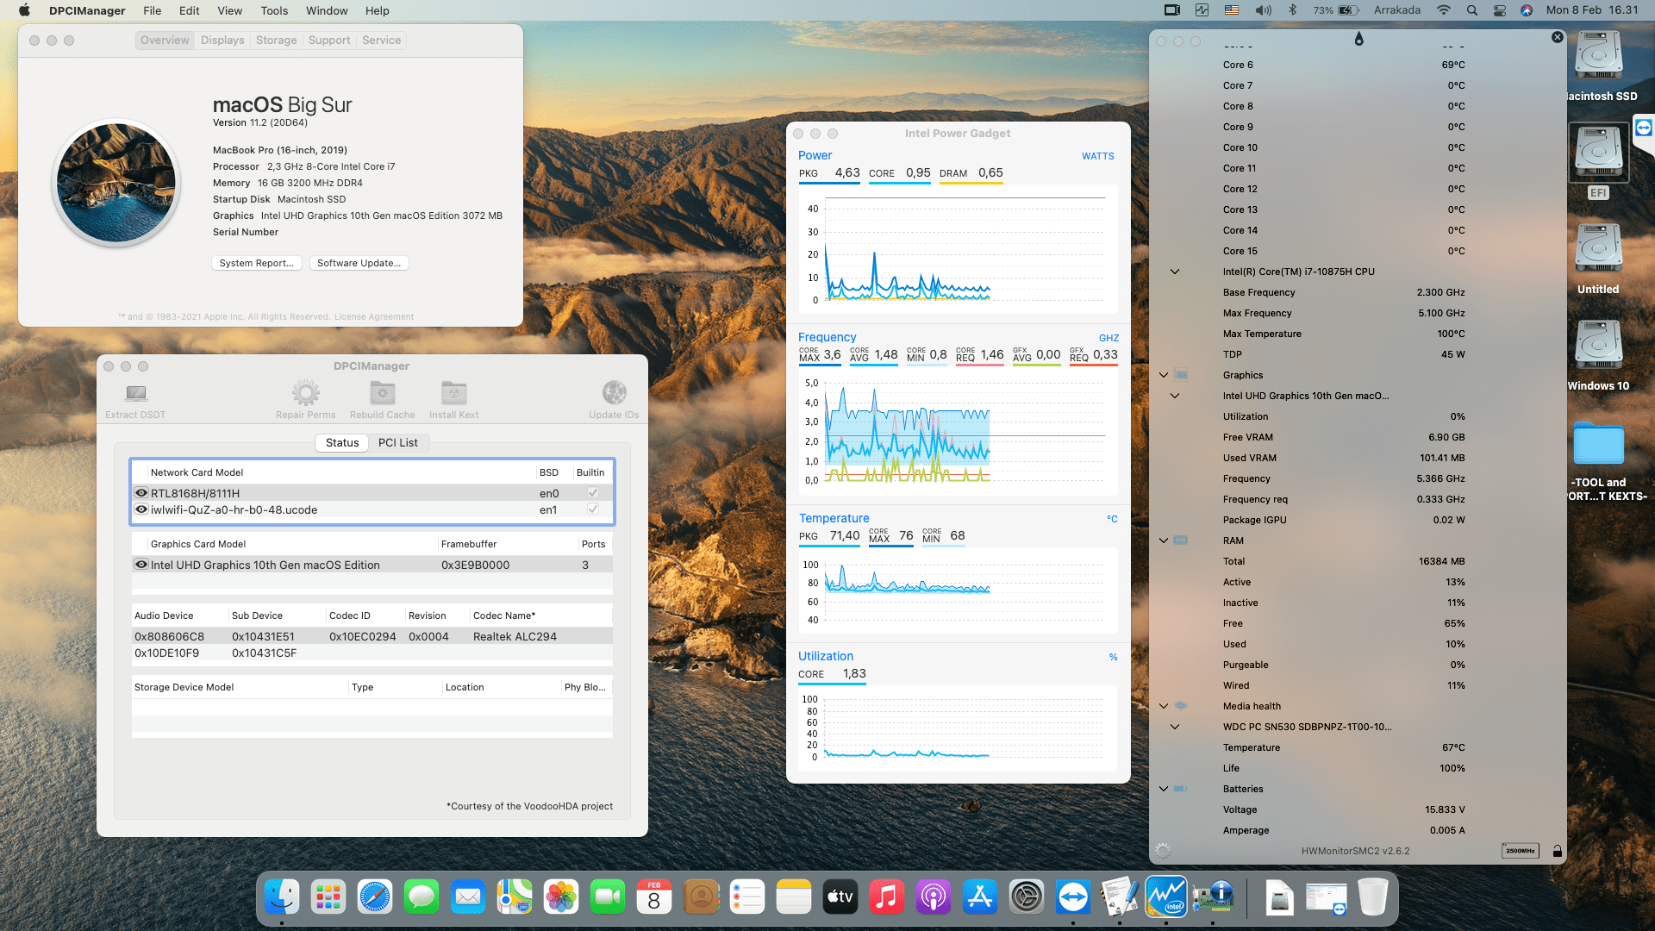Collapse Intel UHD Graphics 10th Gen subsection
This screenshot has height=931, width=1655.
click(x=1174, y=396)
